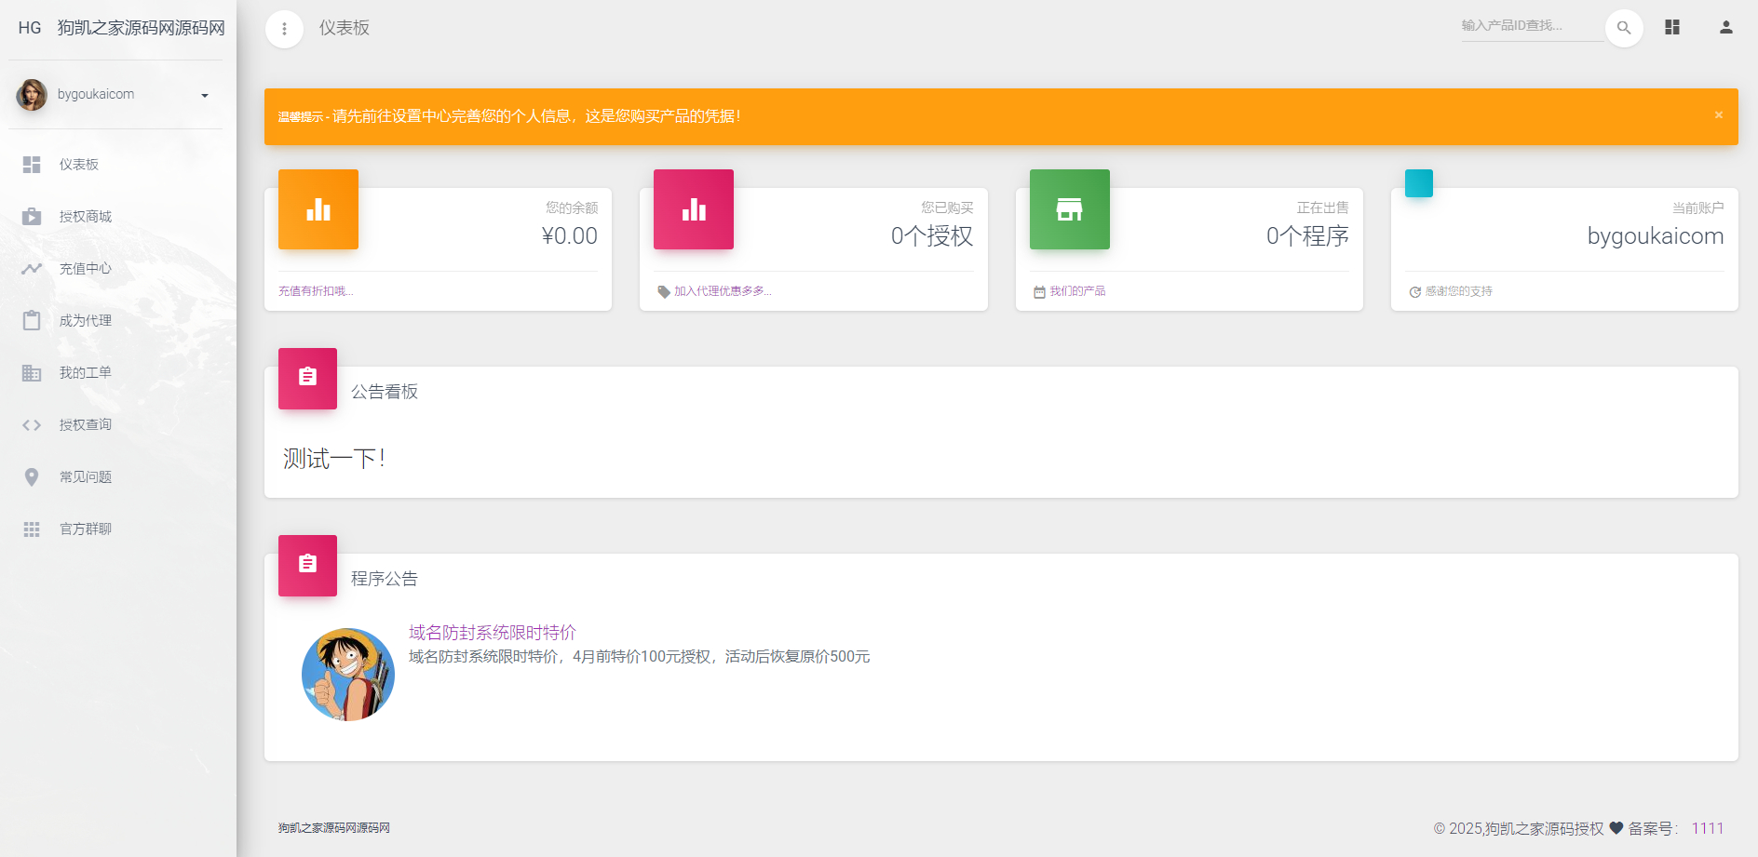Click the product ID search input field
The image size is (1758, 857).
coord(1531,26)
